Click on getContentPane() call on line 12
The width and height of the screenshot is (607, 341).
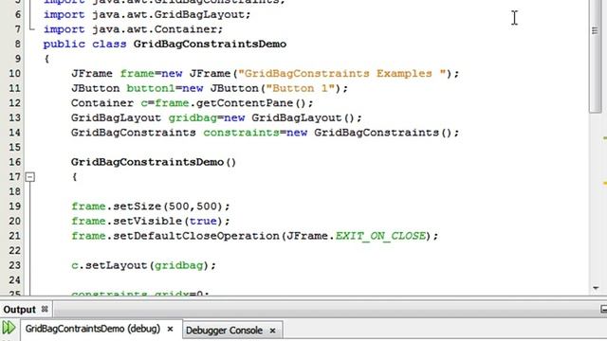point(250,103)
